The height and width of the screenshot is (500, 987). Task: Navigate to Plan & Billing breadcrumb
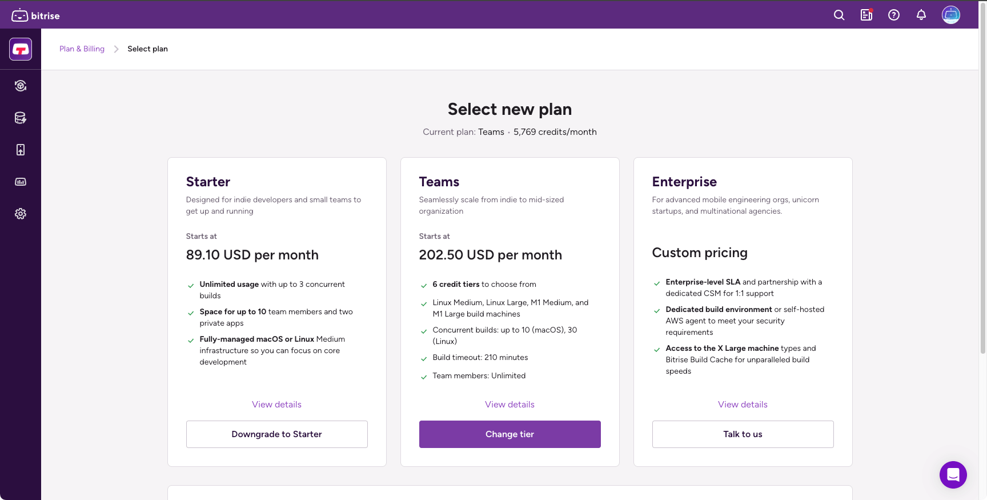pos(82,49)
